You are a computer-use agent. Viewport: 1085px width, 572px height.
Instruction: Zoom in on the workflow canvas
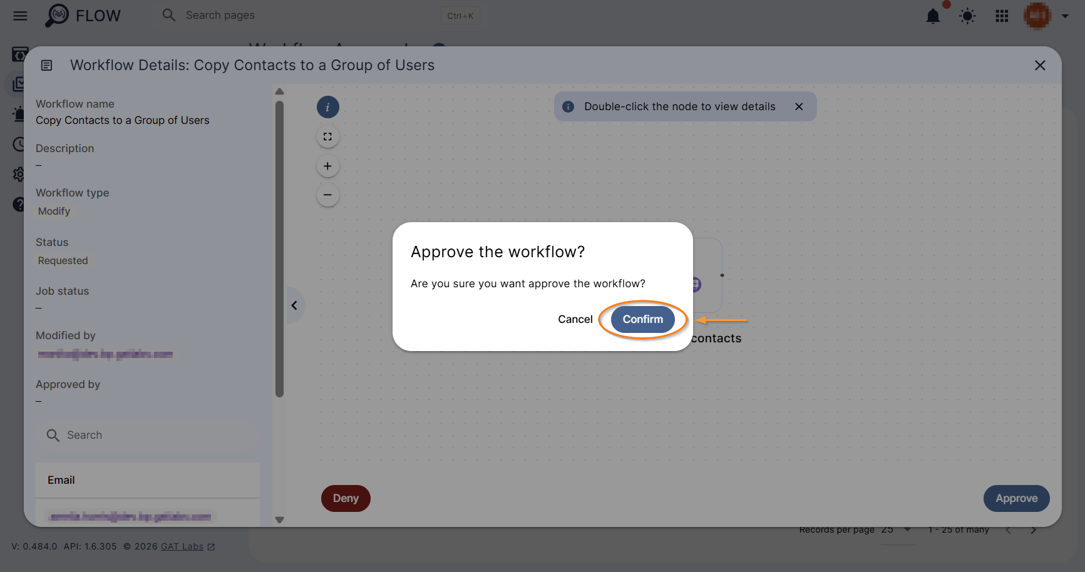327,166
